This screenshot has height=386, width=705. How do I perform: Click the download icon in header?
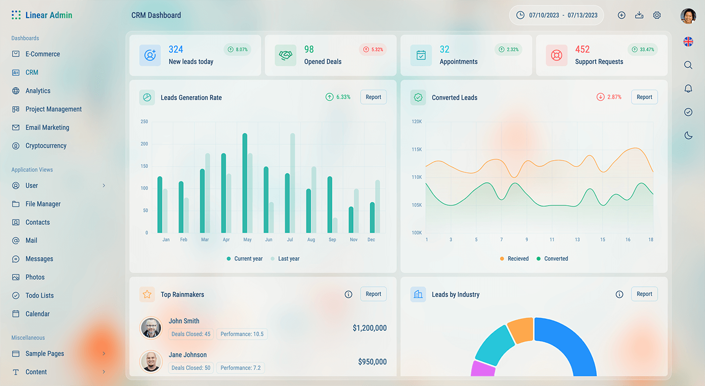coord(639,15)
